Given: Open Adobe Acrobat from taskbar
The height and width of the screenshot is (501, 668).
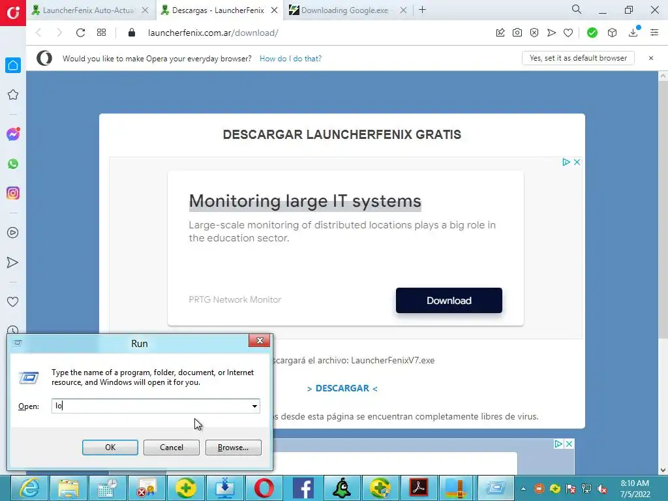Looking at the screenshot, I should click(x=418, y=488).
